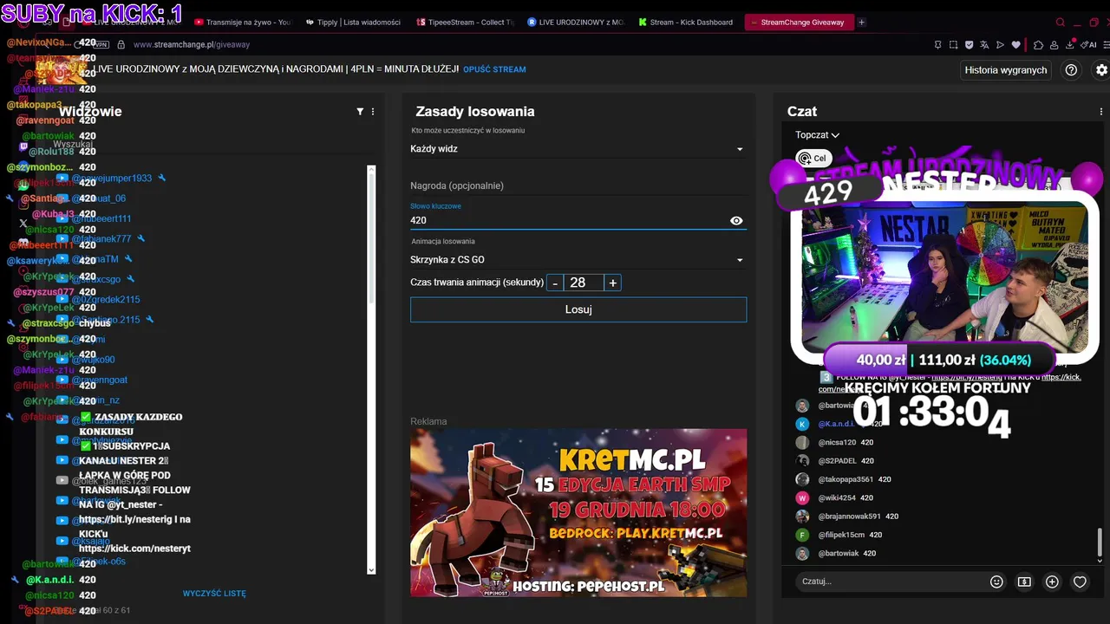Take a snapshot with the browser capture icon
Screen dimensions: 1110x624
(953, 44)
